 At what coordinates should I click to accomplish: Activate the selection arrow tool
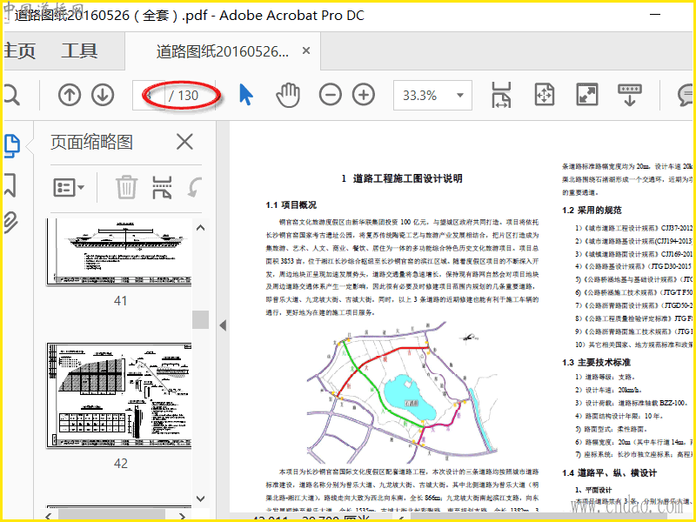tap(246, 95)
